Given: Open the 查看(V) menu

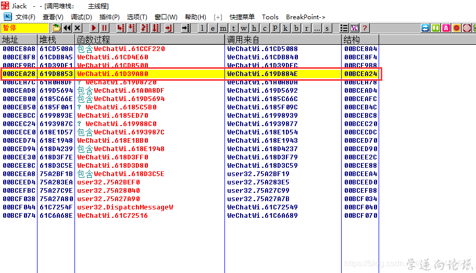Looking at the screenshot, I should coord(53,17).
